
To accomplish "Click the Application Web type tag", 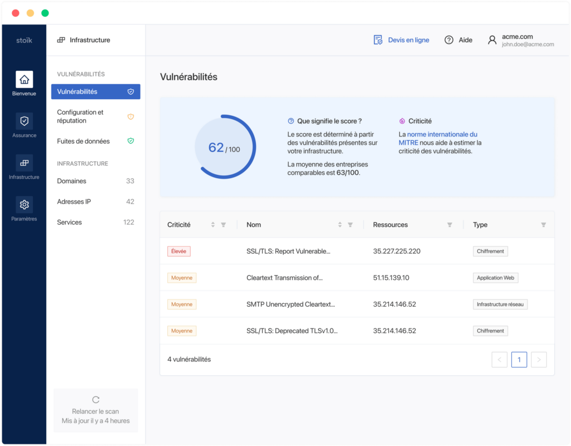I will pyautogui.click(x=496, y=278).
